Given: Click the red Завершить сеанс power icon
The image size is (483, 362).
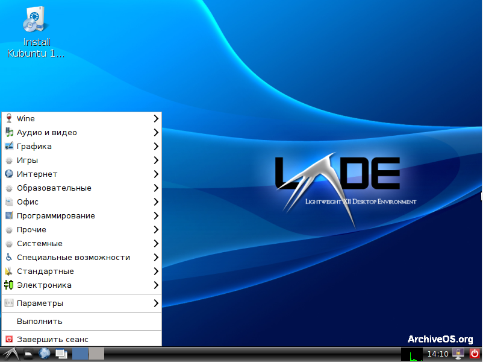Looking at the screenshot, I should pyautogui.click(x=9, y=339).
